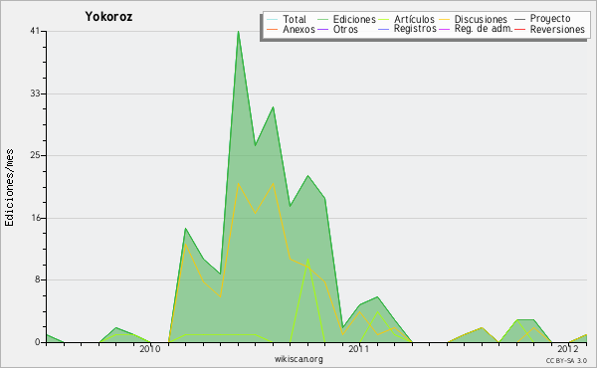Select the Reg. de adm. legend entry
Viewport: 597px width, 368px height.
coord(484,29)
